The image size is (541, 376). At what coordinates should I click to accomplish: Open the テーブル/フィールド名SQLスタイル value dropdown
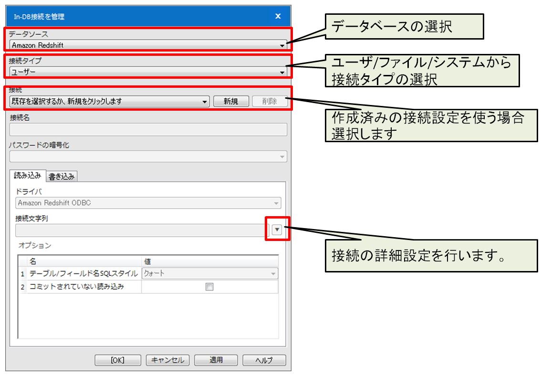209,274
